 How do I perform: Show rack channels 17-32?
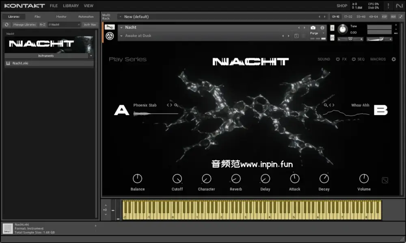pyautogui.click(x=348, y=17)
